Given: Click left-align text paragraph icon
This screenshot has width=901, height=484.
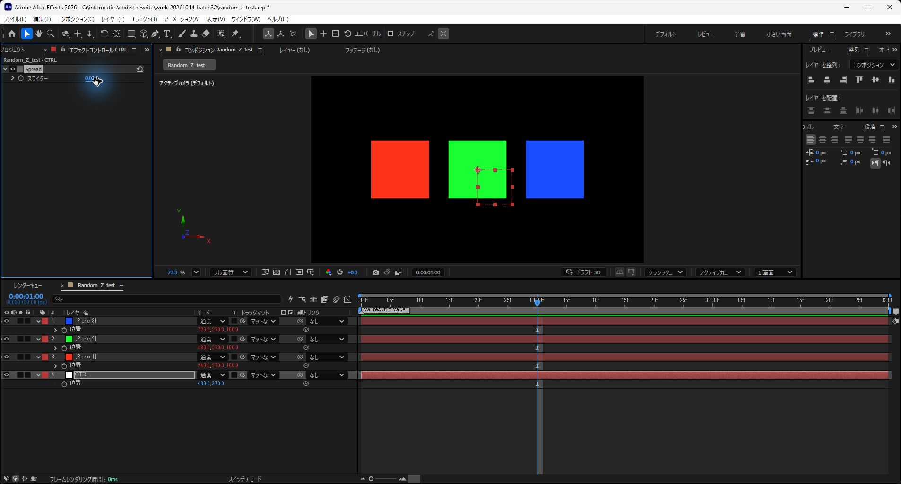Looking at the screenshot, I should [811, 139].
